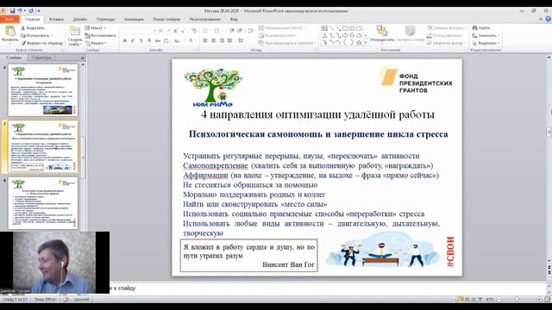Open Направление текста dropdown
Viewport: 552px width, 310px height.
282,28
